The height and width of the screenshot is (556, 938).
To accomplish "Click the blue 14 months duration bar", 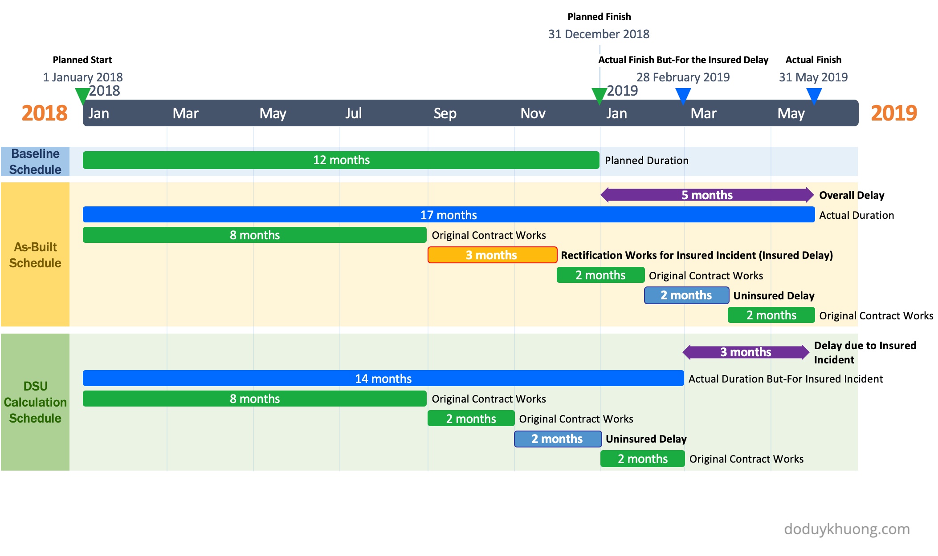I will pos(383,379).
